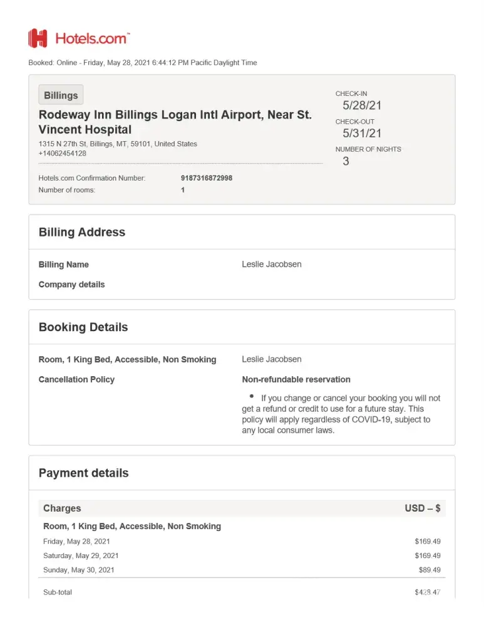484x627 pixels.
Task: Click the Friday, May 28 charge amount
Action: [428, 541]
